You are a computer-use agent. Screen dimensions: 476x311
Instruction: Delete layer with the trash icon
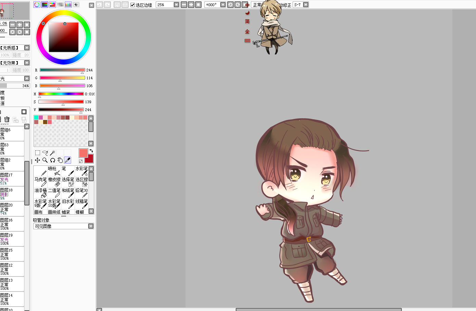(7, 120)
